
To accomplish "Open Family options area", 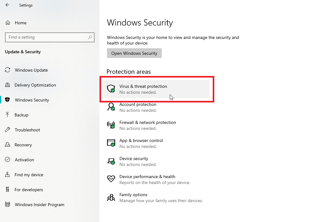I will pos(156,198).
